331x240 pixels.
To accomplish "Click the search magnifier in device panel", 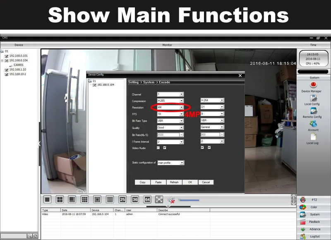I will pos(29,236).
